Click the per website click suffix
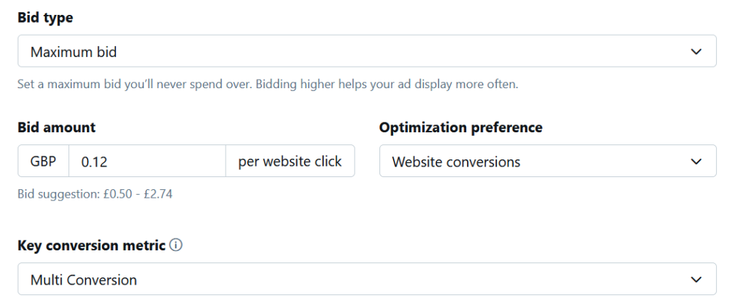Viewport: 729px width, 308px height. tap(290, 161)
